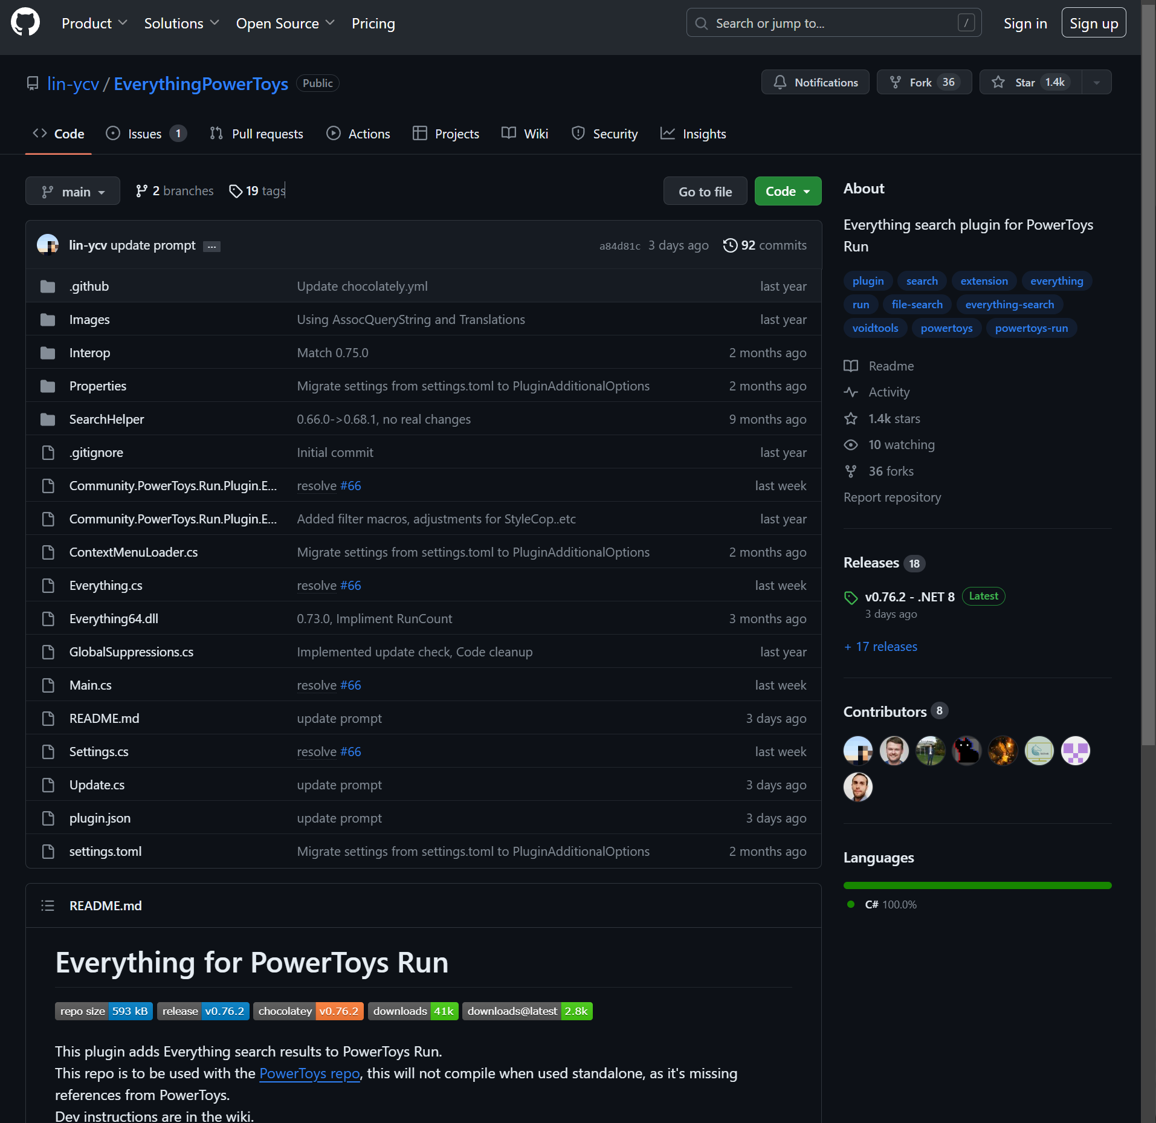Open the green Code dropdown

(788, 191)
